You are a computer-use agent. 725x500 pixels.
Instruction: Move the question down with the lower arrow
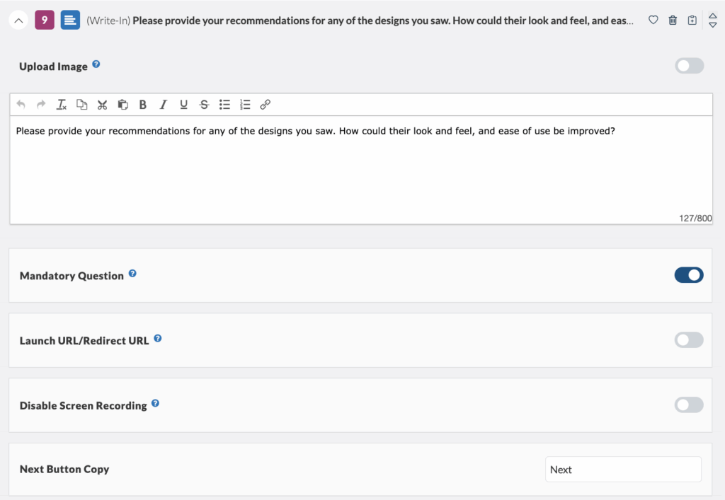(x=713, y=24)
